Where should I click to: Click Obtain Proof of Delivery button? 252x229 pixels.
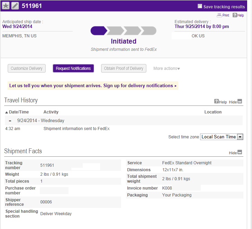(x=124, y=68)
